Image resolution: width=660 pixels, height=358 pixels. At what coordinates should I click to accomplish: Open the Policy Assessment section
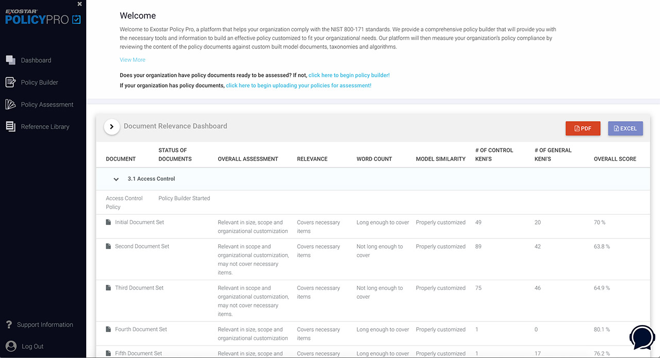(47, 104)
